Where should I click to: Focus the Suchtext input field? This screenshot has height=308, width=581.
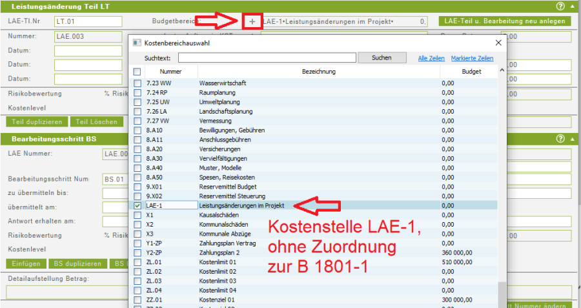(258, 58)
